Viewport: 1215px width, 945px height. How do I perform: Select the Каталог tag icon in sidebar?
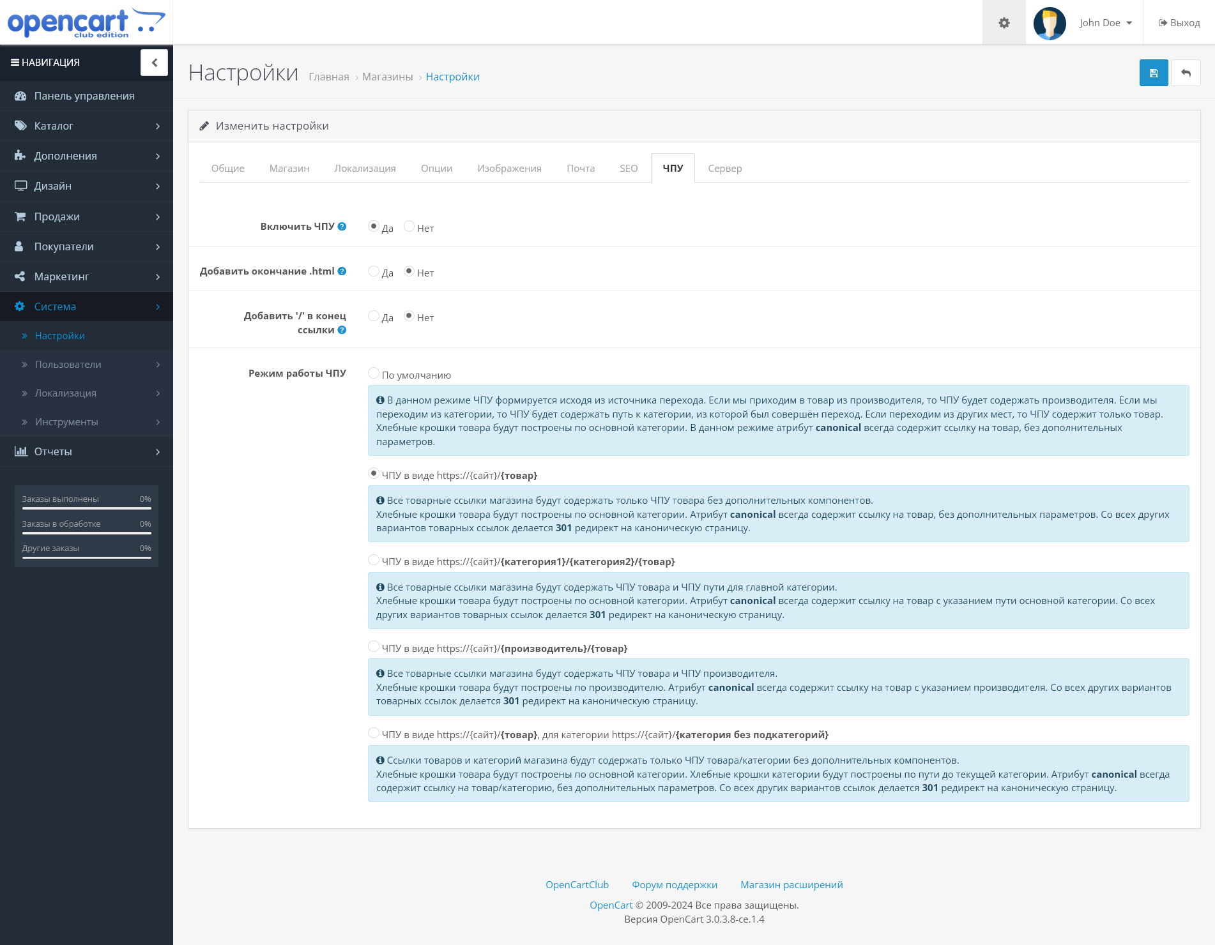pos(21,126)
